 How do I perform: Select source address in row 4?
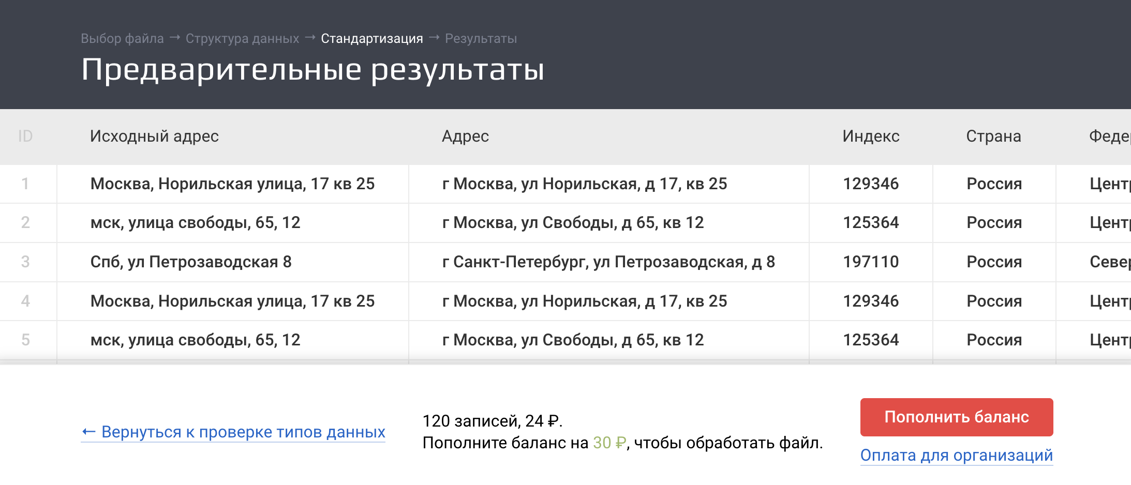(x=232, y=301)
